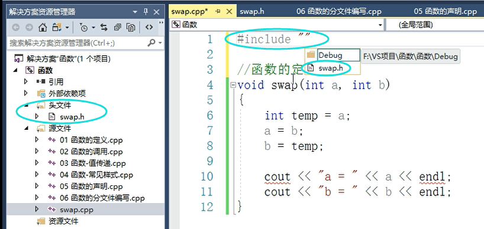Click the Switch Views solution icon
The width and height of the screenshot is (484, 229).
(x=56, y=28)
